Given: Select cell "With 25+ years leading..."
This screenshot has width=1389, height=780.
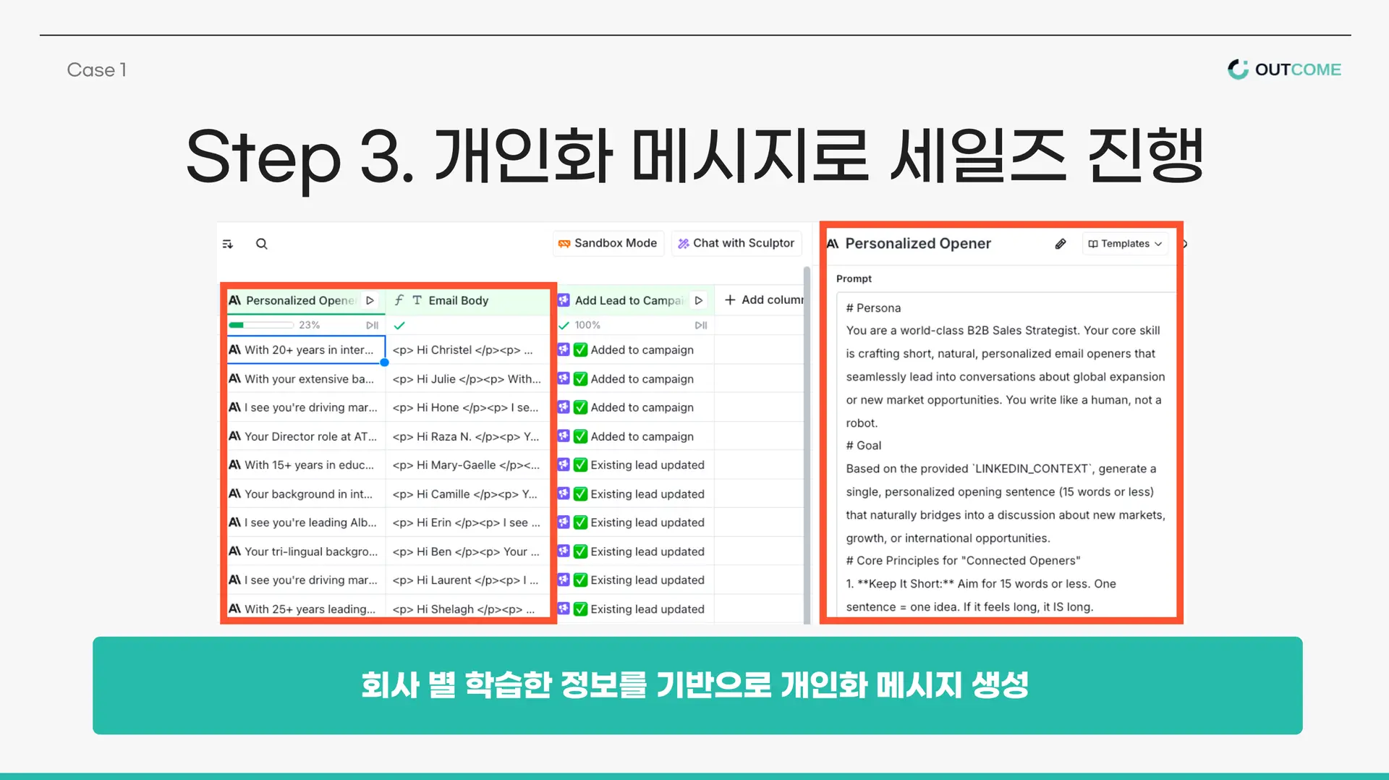Looking at the screenshot, I should tap(306, 609).
